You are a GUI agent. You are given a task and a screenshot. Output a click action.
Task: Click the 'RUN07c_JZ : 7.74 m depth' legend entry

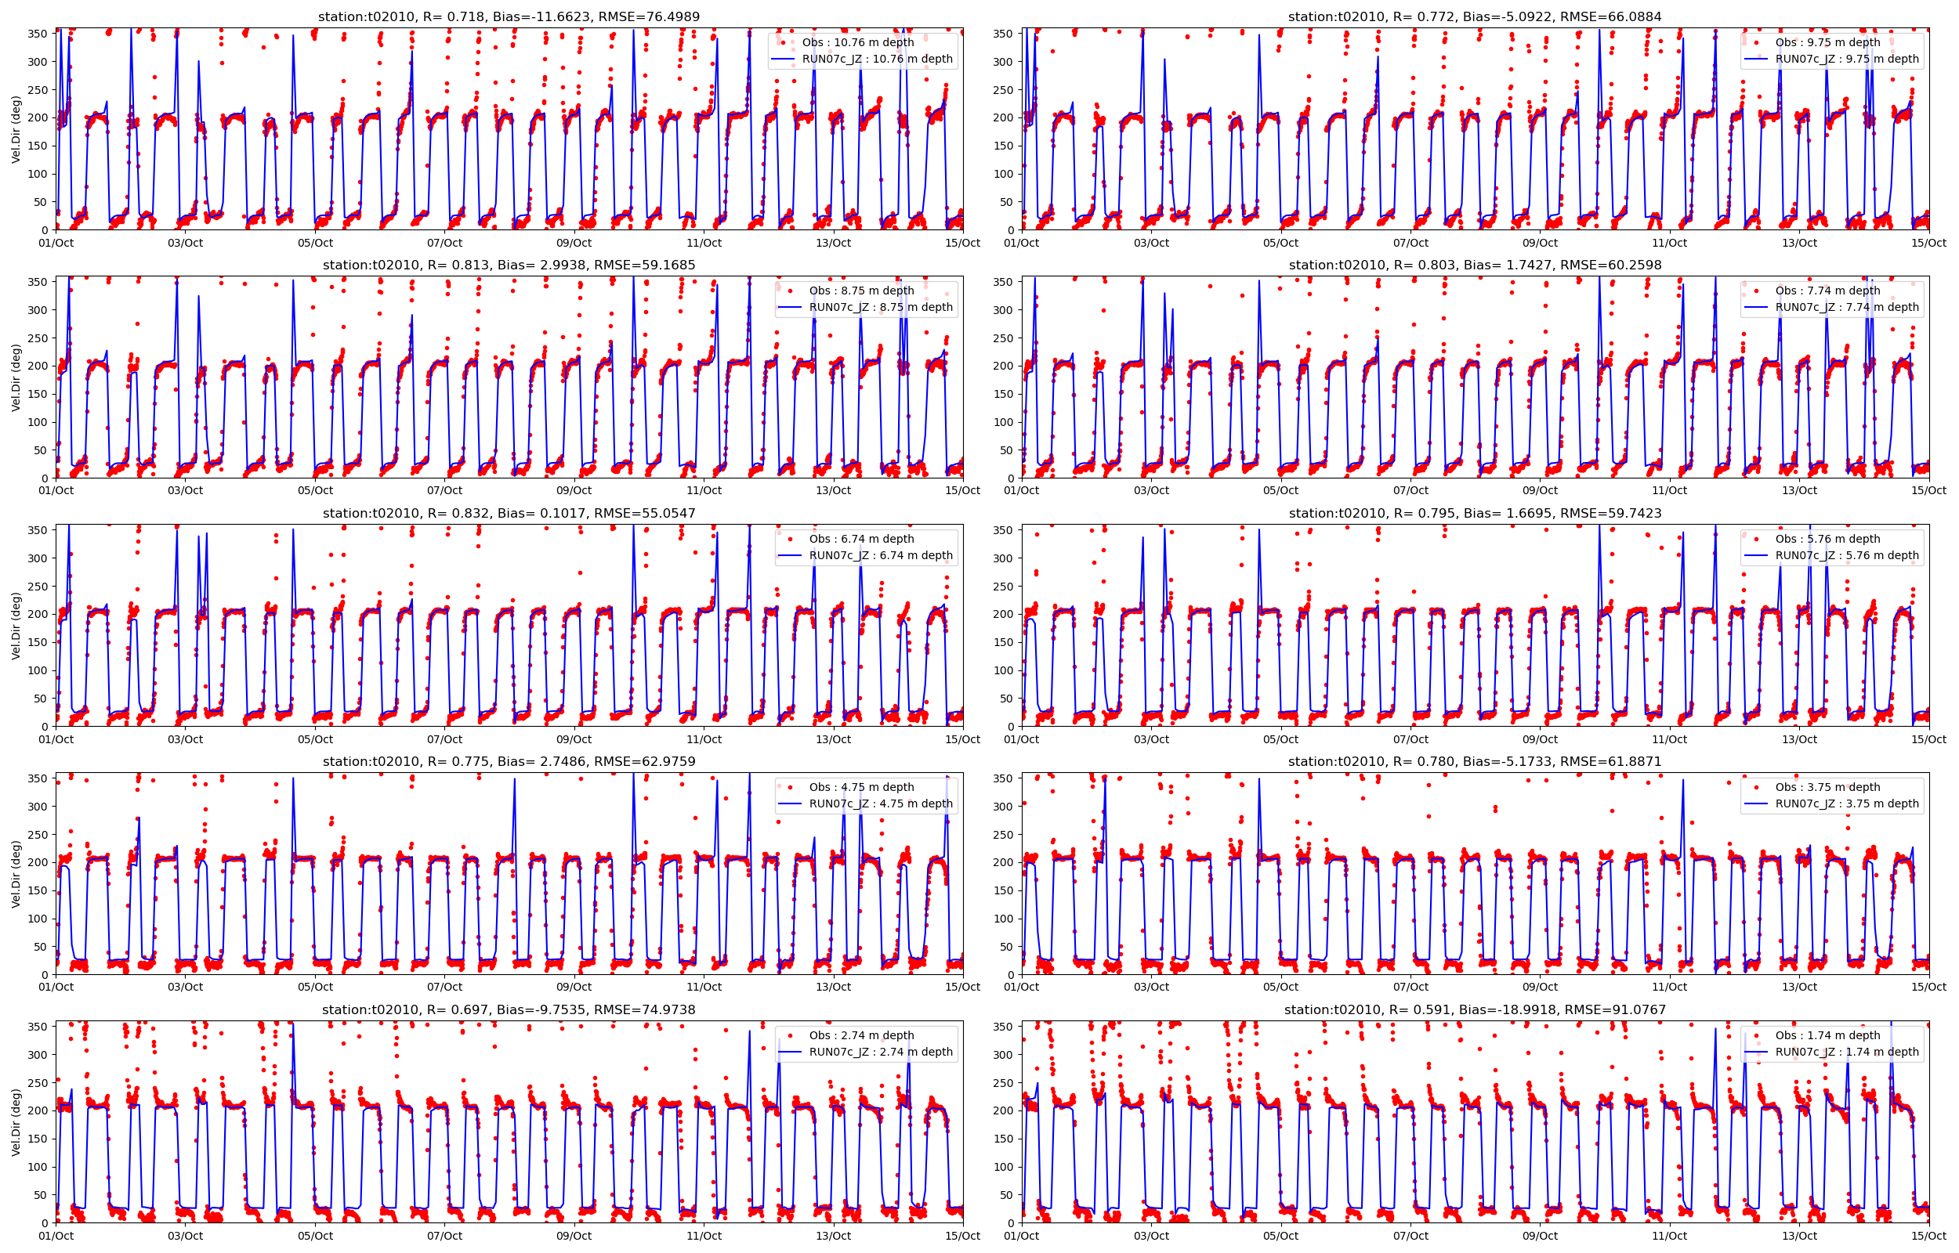[1847, 307]
